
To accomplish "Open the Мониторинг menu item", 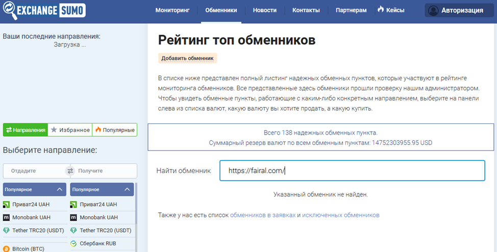I will point(172,10).
